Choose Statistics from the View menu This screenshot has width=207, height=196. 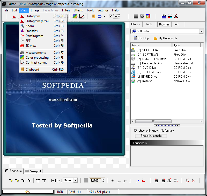point(43,31)
